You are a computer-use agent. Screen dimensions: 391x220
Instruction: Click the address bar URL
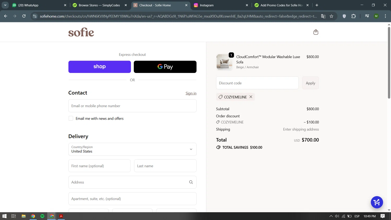click(x=178, y=16)
